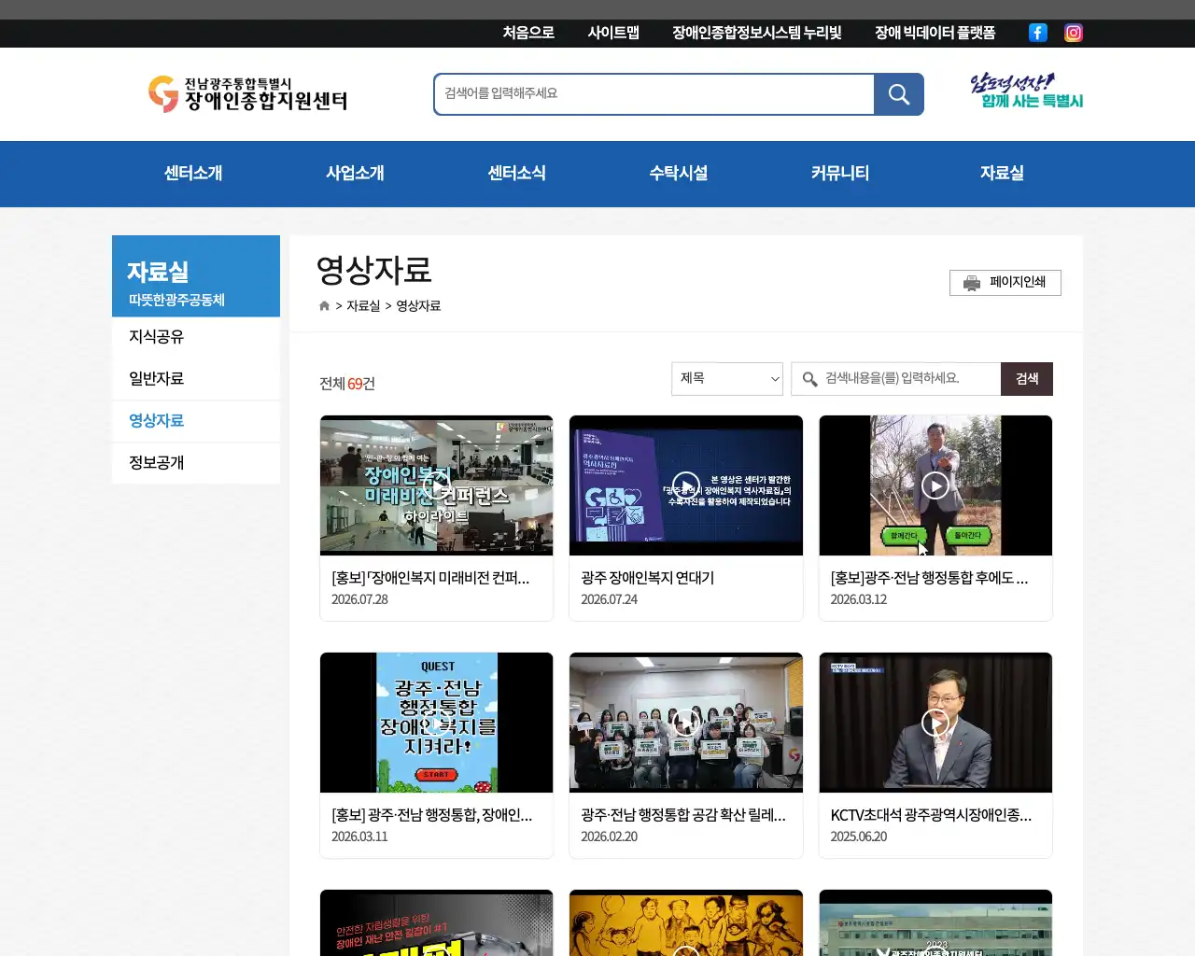Click the dark 검색 button

[1027, 379]
